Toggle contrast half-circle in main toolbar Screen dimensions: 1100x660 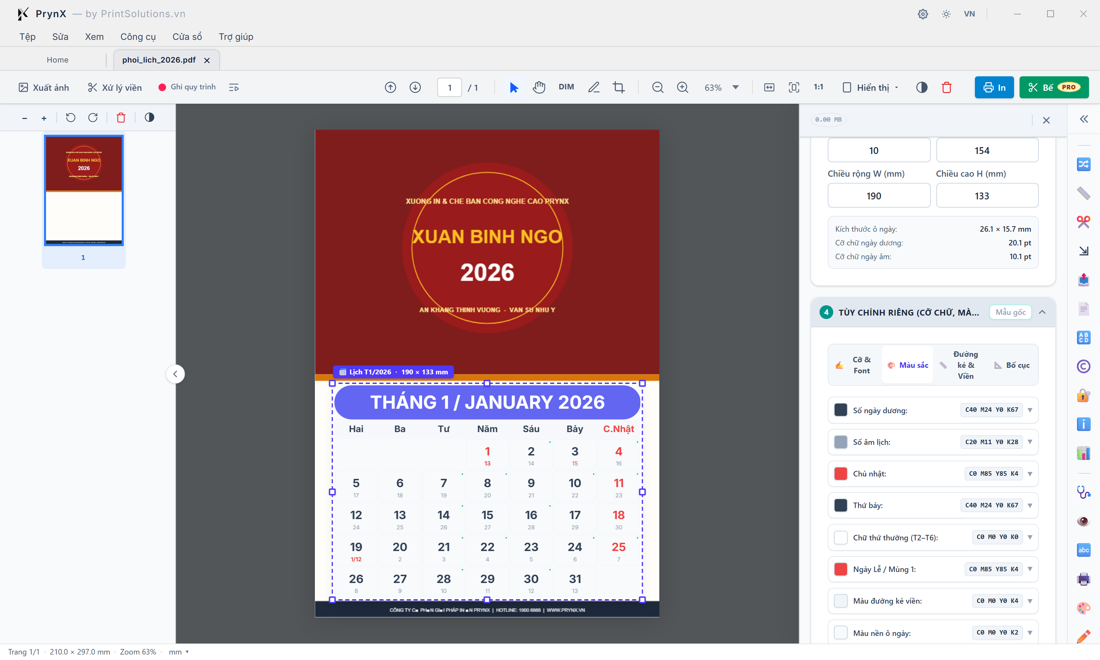(x=922, y=88)
